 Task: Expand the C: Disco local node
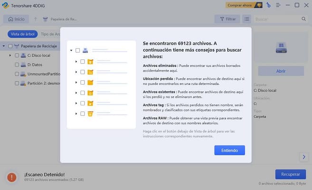pos(10,56)
